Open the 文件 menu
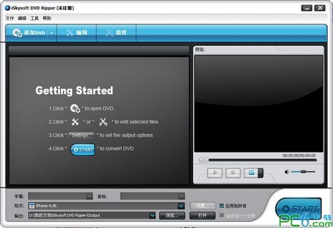The height and width of the screenshot is (228, 333). click(9, 18)
